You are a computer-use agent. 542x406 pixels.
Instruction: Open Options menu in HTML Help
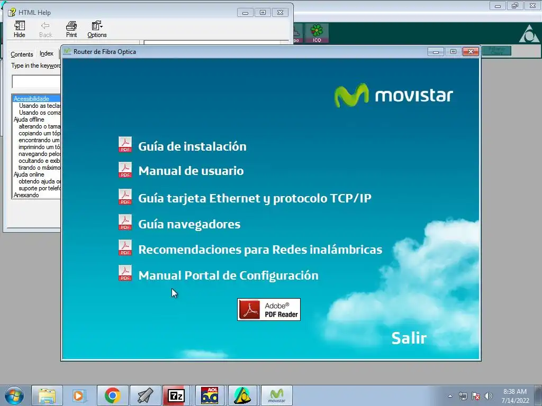coord(97,29)
